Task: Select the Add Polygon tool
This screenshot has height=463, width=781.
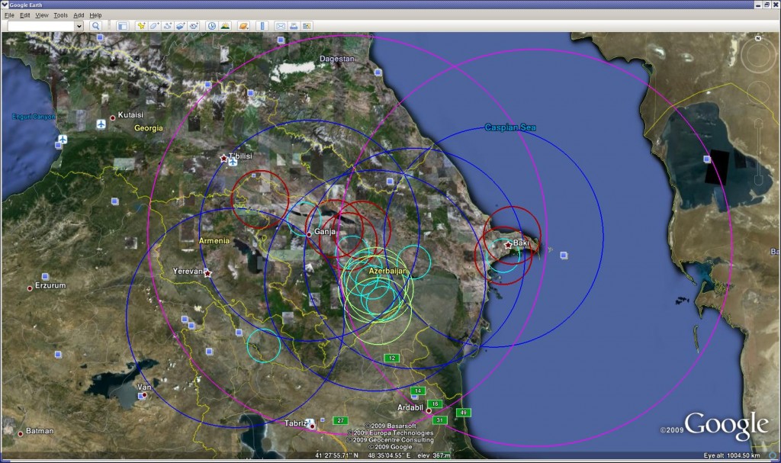Action: [x=154, y=26]
